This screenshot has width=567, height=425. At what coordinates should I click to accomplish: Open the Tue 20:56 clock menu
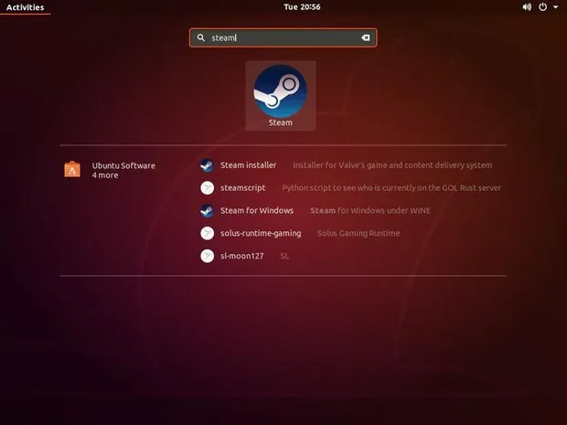[x=302, y=7]
